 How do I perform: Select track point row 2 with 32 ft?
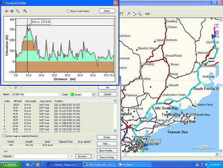point(58,108)
